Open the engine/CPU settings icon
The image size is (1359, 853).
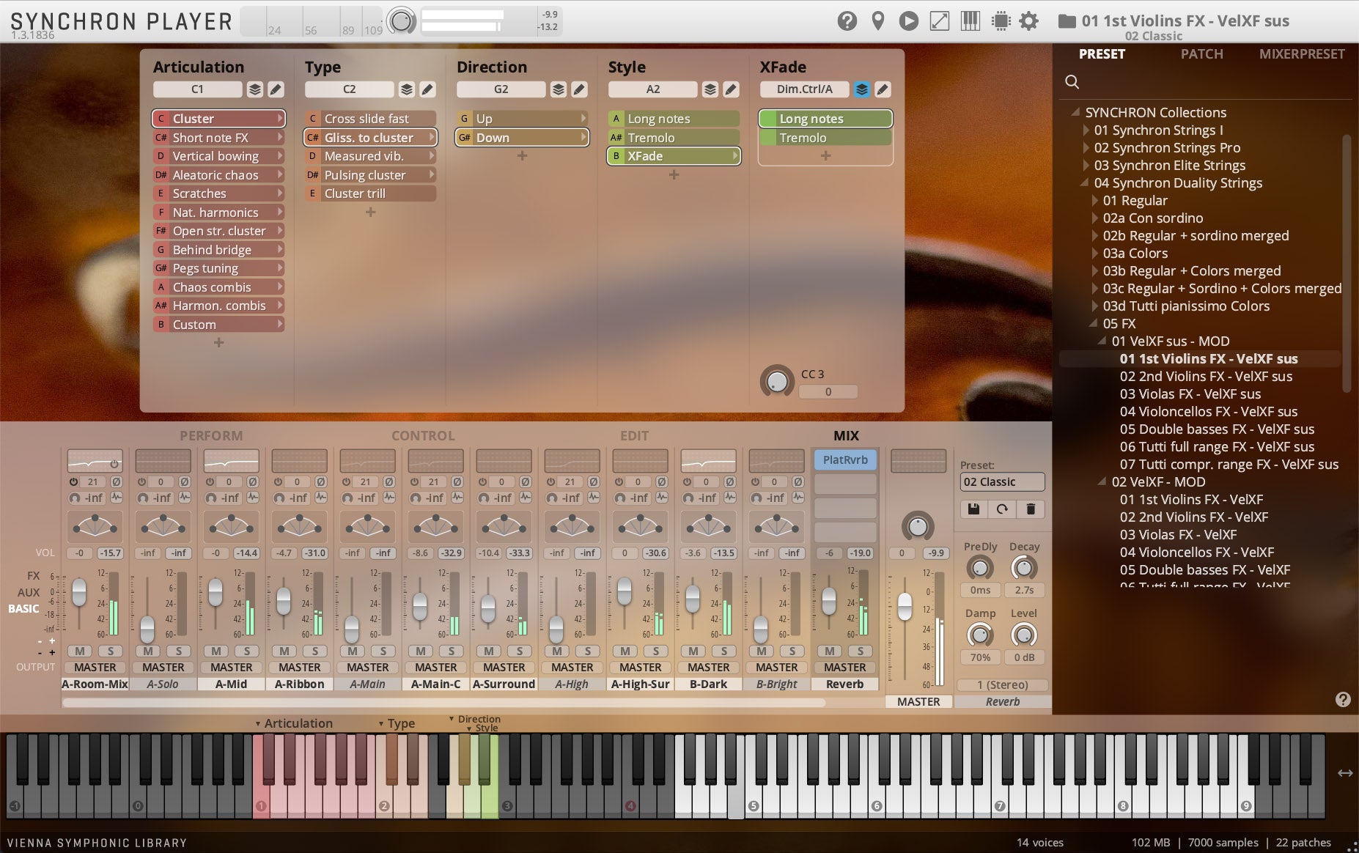point(1000,21)
